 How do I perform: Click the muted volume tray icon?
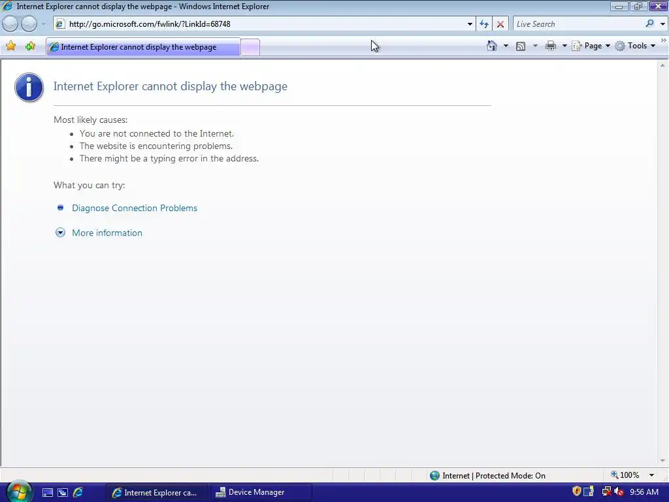click(x=619, y=492)
